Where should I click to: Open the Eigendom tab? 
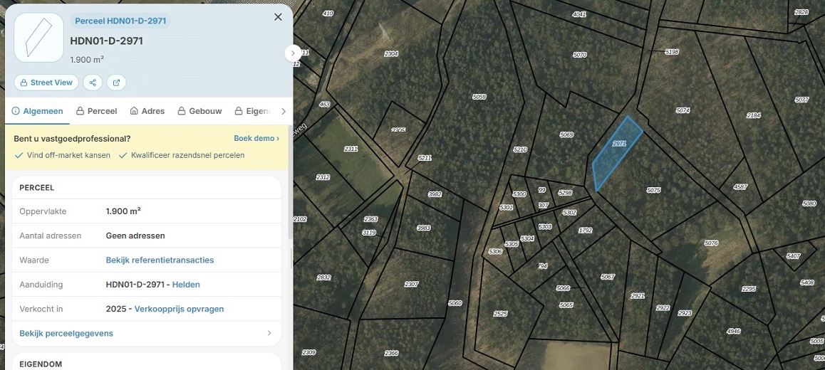click(252, 111)
